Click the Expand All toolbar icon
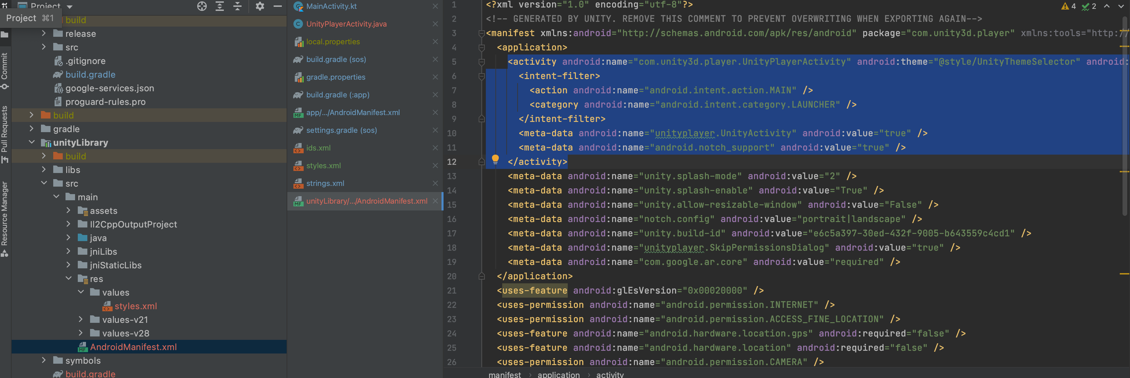Image resolution: width=1130 pixels, height=378 pixels. point(220,6)
